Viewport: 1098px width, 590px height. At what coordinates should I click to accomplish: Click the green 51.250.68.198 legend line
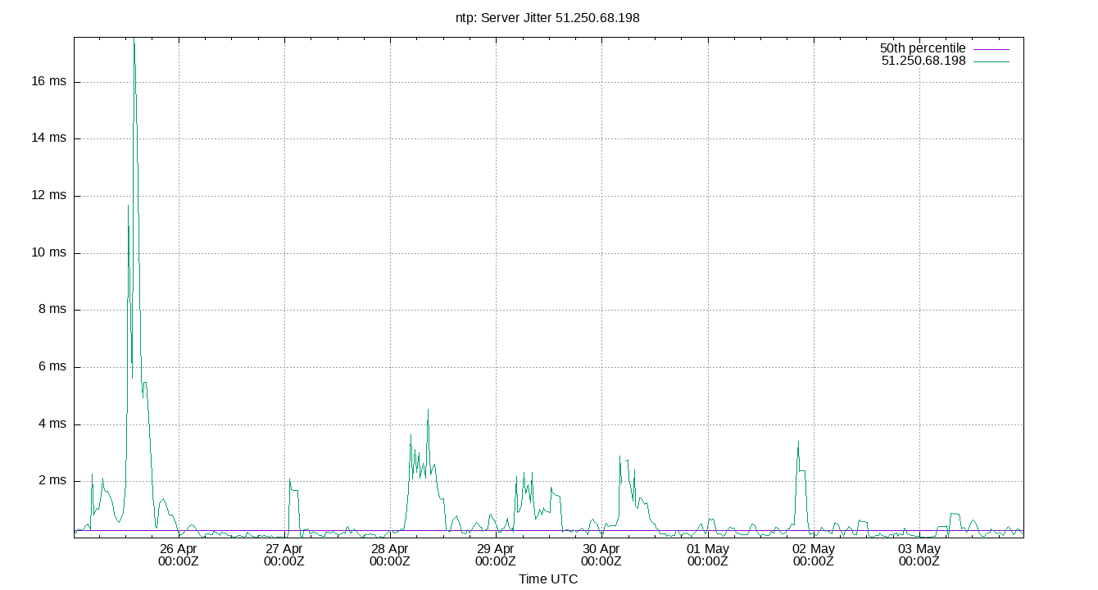click(x=991, y=61)
